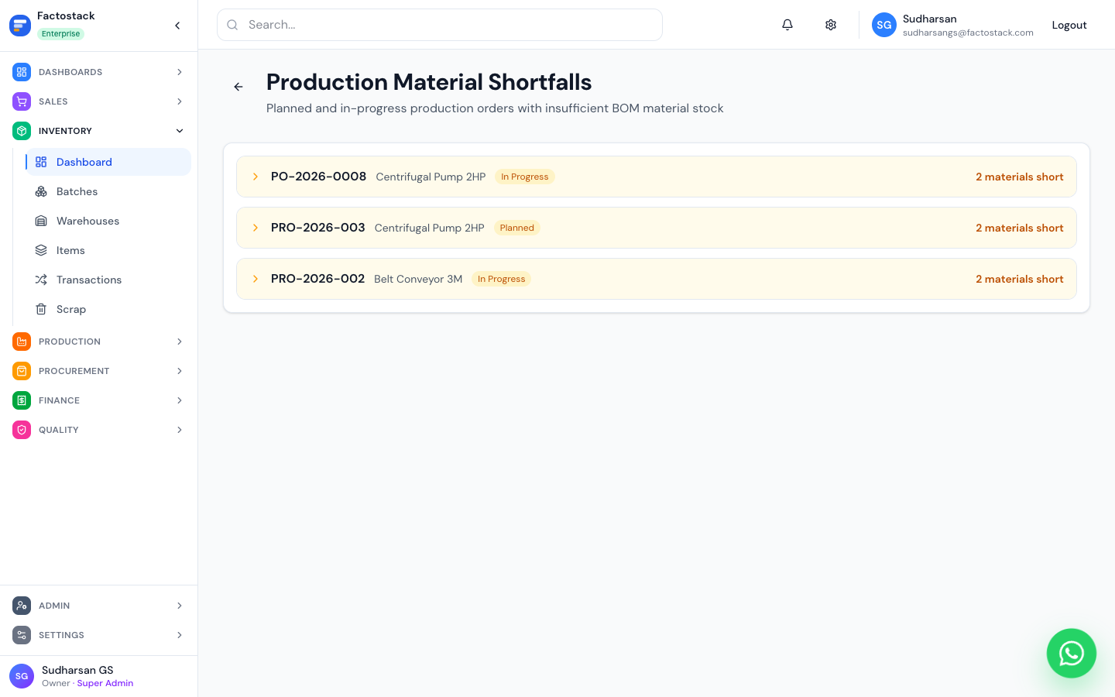Open the Items menu item
The image size is (1115, 697).
(x=108, y=250)
